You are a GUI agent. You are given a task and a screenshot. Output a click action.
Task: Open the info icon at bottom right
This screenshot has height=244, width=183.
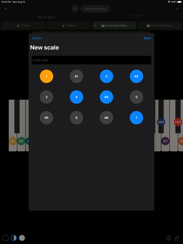168,238
